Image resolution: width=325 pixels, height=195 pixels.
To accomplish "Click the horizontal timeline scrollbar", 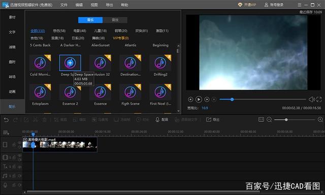I will point(143,192).
